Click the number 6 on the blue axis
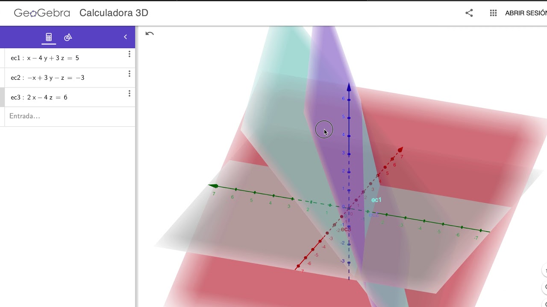The image size is (547, 307). coord(343,98)
